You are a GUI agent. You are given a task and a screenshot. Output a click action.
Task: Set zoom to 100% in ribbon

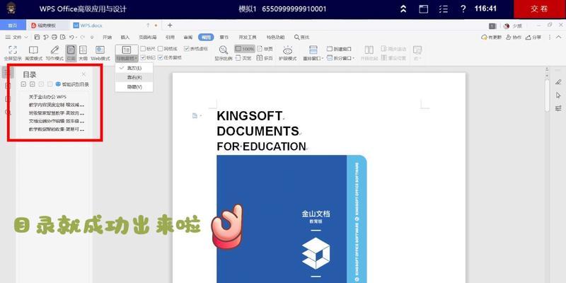(245, 49)
